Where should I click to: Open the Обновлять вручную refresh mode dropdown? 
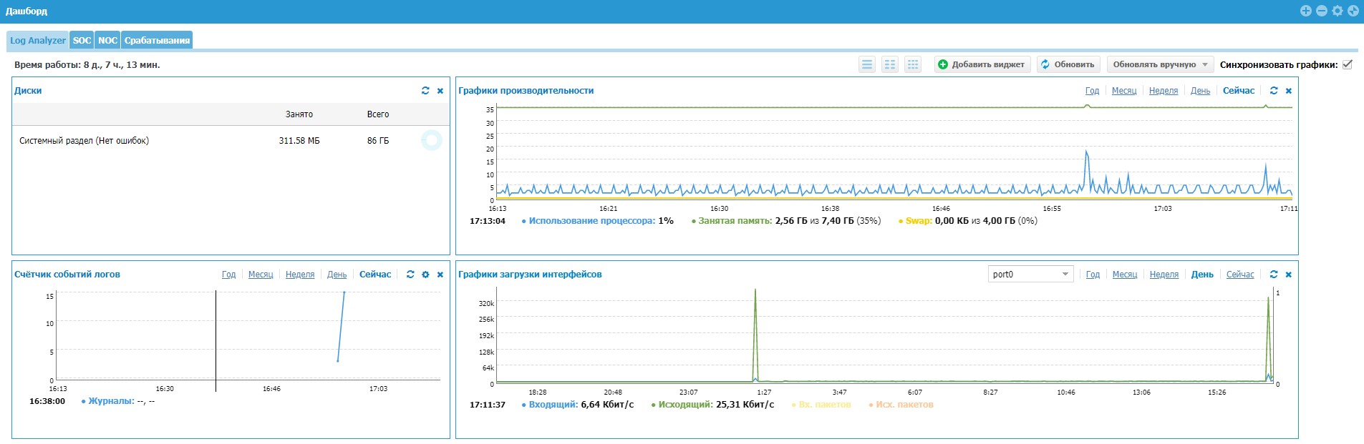[1160, 64]
